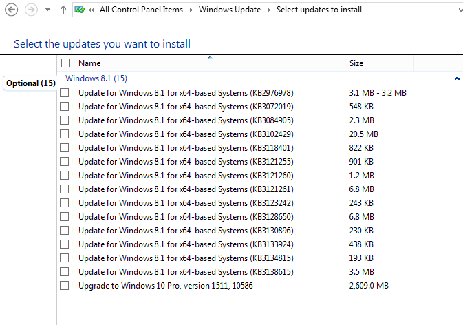The image size is (463, 325).
Task: Go to All Control Panel Items breadcrumb
Action: [142, 10]
